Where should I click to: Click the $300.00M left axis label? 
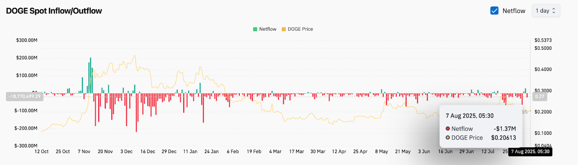(27, 40)
